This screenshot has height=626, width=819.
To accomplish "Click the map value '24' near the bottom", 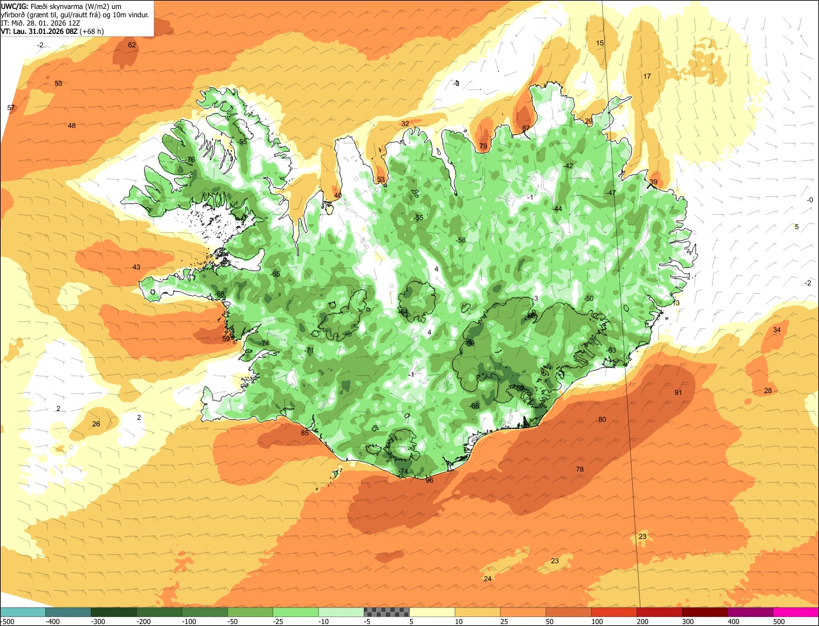I will [x=488, y=579].
